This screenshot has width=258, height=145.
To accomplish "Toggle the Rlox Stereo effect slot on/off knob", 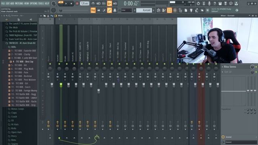I will (252, 67).
